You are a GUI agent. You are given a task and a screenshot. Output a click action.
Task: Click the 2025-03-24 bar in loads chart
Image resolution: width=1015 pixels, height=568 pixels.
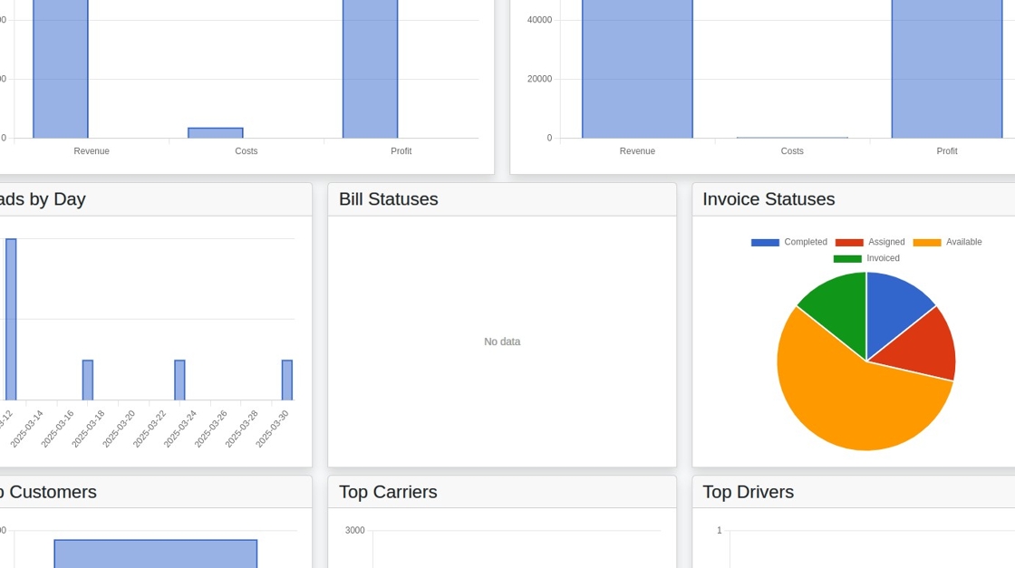pyautogui.click(x=179, y=380)
